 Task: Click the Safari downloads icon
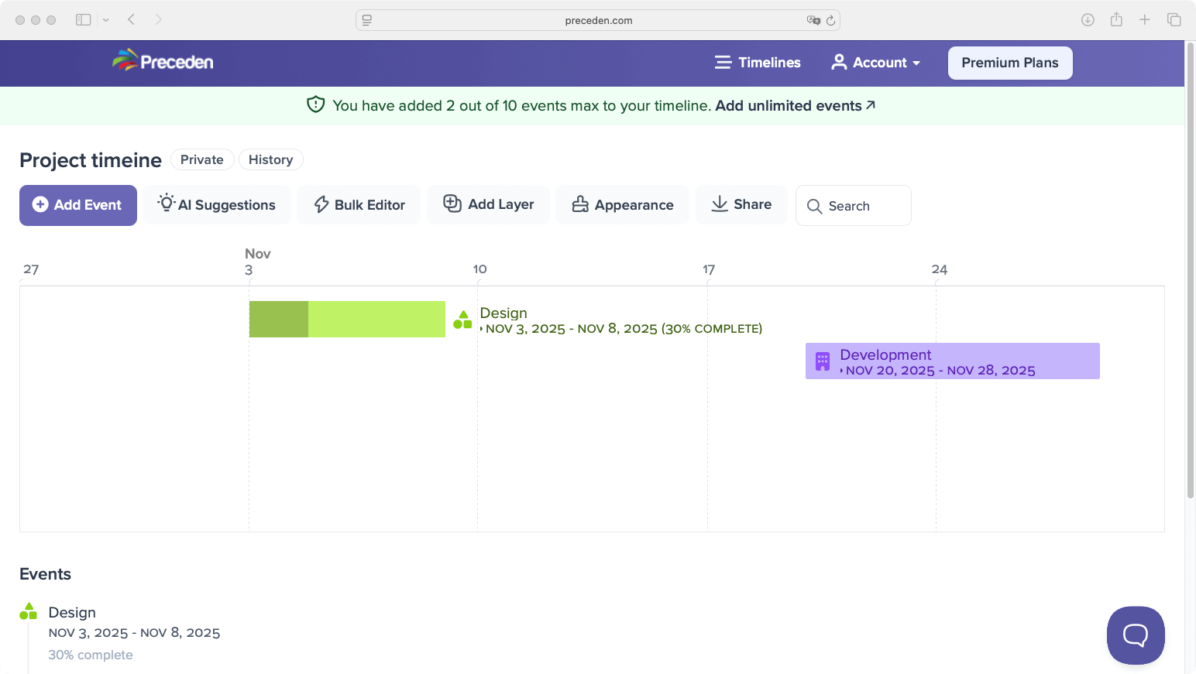(1088, 20)
